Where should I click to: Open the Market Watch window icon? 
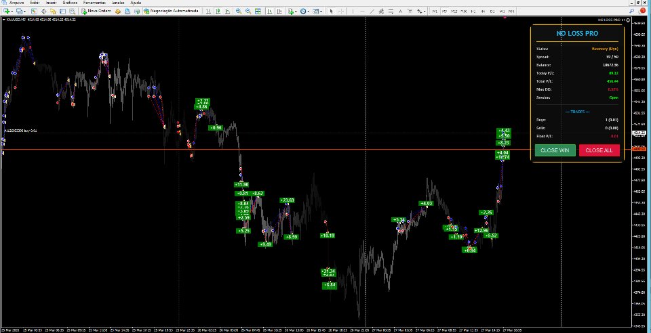pyautogui.click(x=34, y=12)
